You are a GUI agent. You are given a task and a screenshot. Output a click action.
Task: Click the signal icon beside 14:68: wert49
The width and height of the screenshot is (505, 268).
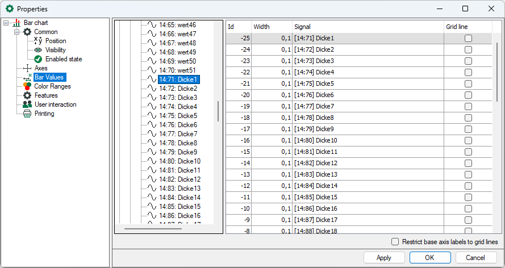click(x=152, y=52)
